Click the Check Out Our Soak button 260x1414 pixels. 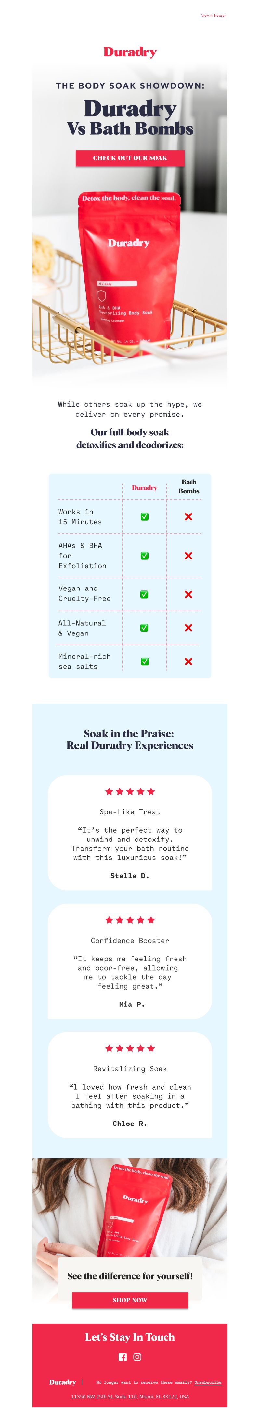tap(130, 158)
